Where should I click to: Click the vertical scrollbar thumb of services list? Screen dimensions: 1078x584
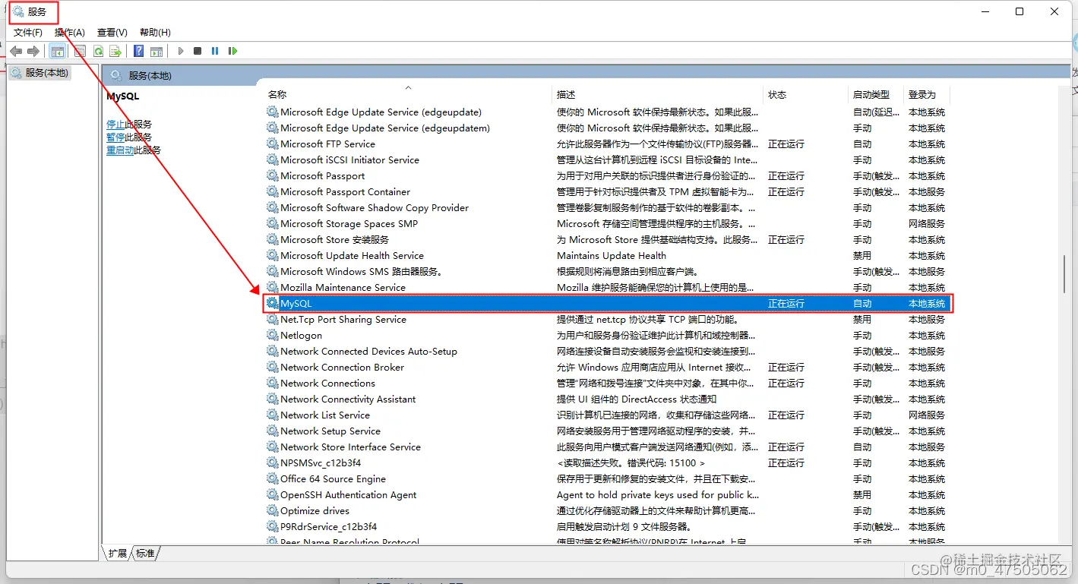pos(1064,273)
